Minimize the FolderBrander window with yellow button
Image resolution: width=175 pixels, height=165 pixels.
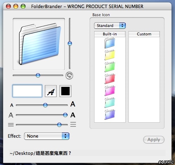tap(16, 6)
